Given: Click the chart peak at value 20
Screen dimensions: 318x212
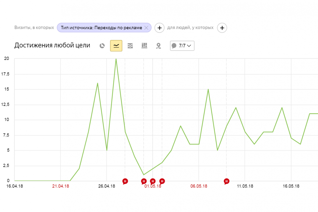Looking at the screenshot, I should point(116,59).
